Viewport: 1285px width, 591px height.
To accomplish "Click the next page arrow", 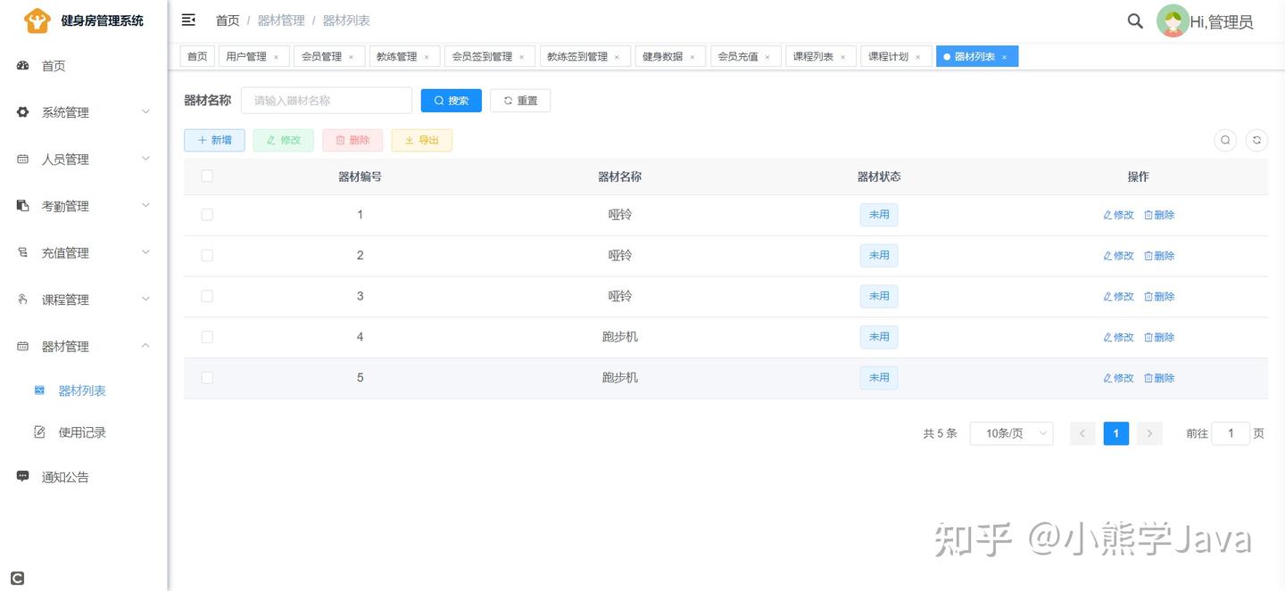I will tap(1149, 433).
